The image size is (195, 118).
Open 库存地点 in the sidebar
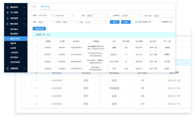point(14,29)
